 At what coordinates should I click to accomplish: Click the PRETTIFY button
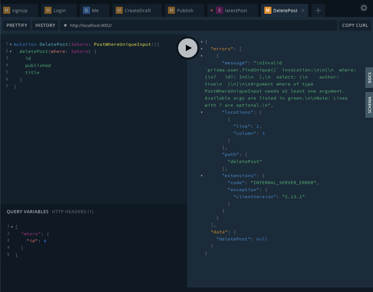click(x=17, y=25)
